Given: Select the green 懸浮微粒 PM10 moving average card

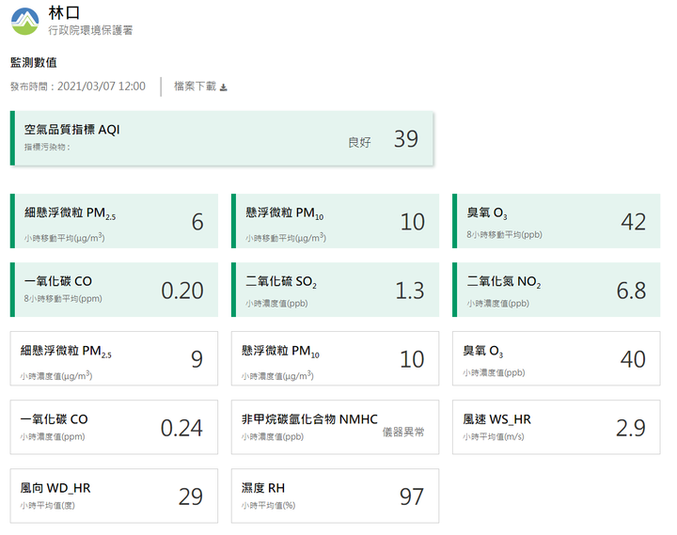Looking at the screenshot, I should click(x=335, y=221).
